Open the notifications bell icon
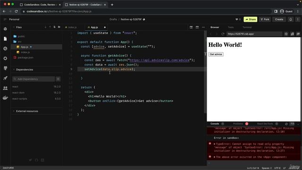Viewport: 302px width, 170px height. 291,19
